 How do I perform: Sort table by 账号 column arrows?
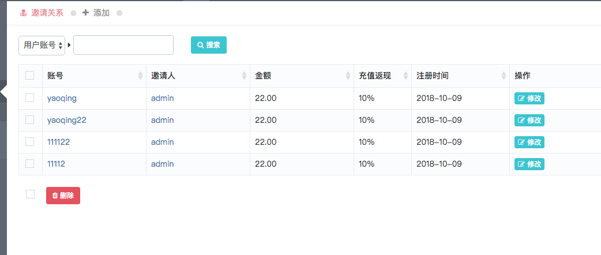pyautogui.click(x=140, y=76)
